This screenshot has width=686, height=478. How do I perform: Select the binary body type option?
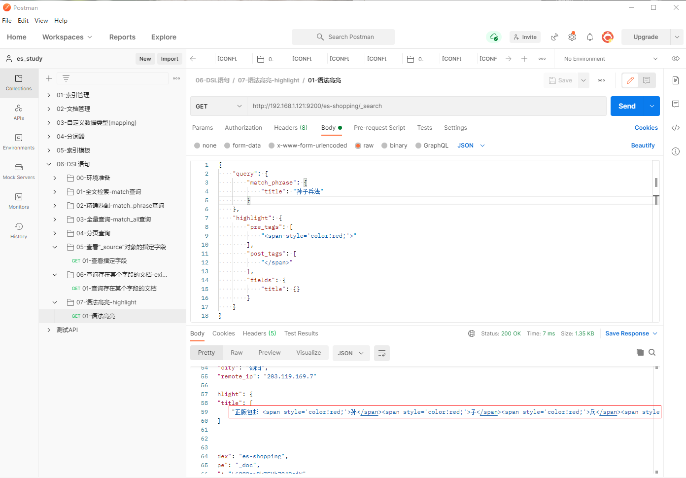(384, 146)
